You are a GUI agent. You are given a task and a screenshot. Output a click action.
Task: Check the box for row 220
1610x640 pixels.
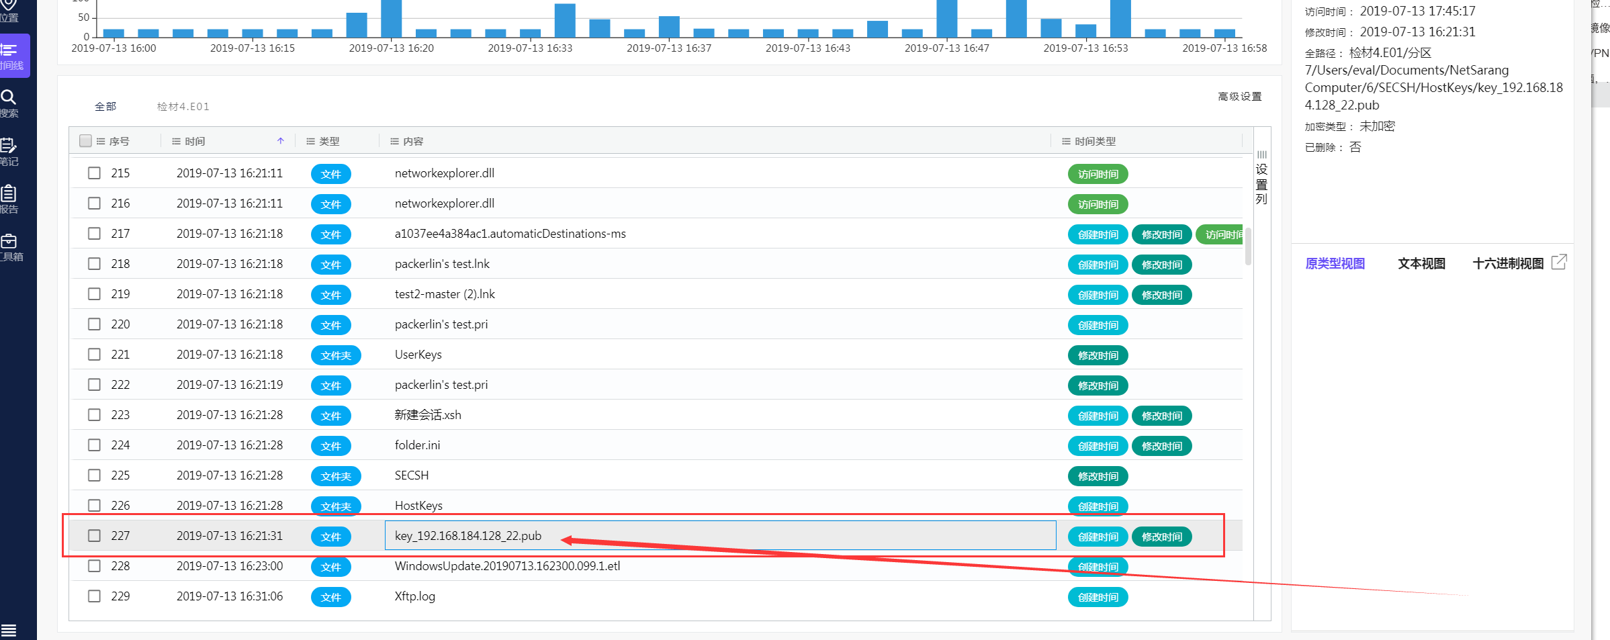coord(95,324)
